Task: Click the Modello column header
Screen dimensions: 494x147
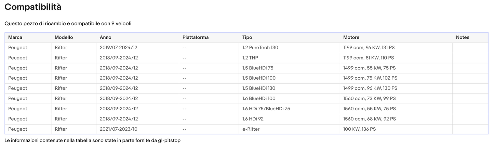Action: pos(64,37)
